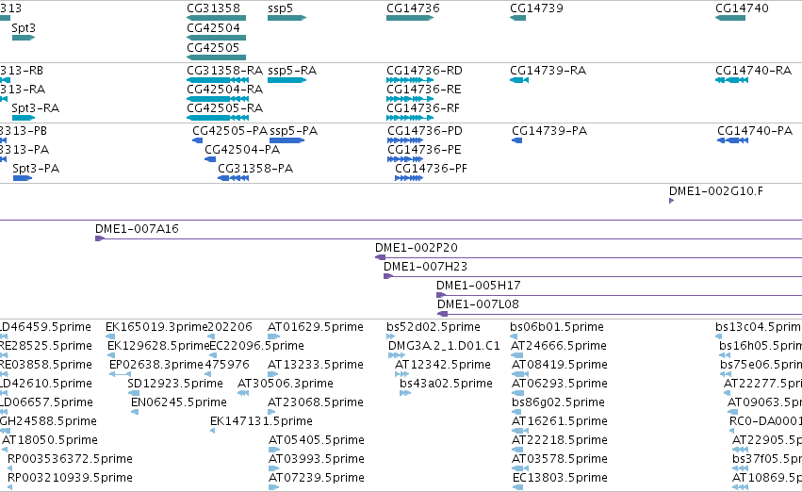Select BAC clone DME1-002P20
802x492 pixels.
(417, 248)
